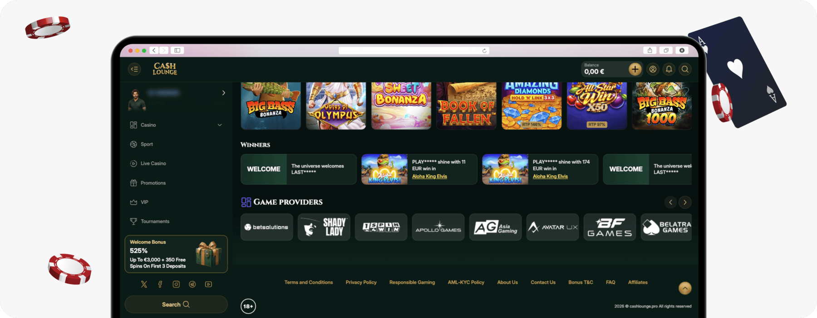This screenshot has height=318, width=817.
Task: Open the X (Twitter) social icon
Action: coord(144,284)
